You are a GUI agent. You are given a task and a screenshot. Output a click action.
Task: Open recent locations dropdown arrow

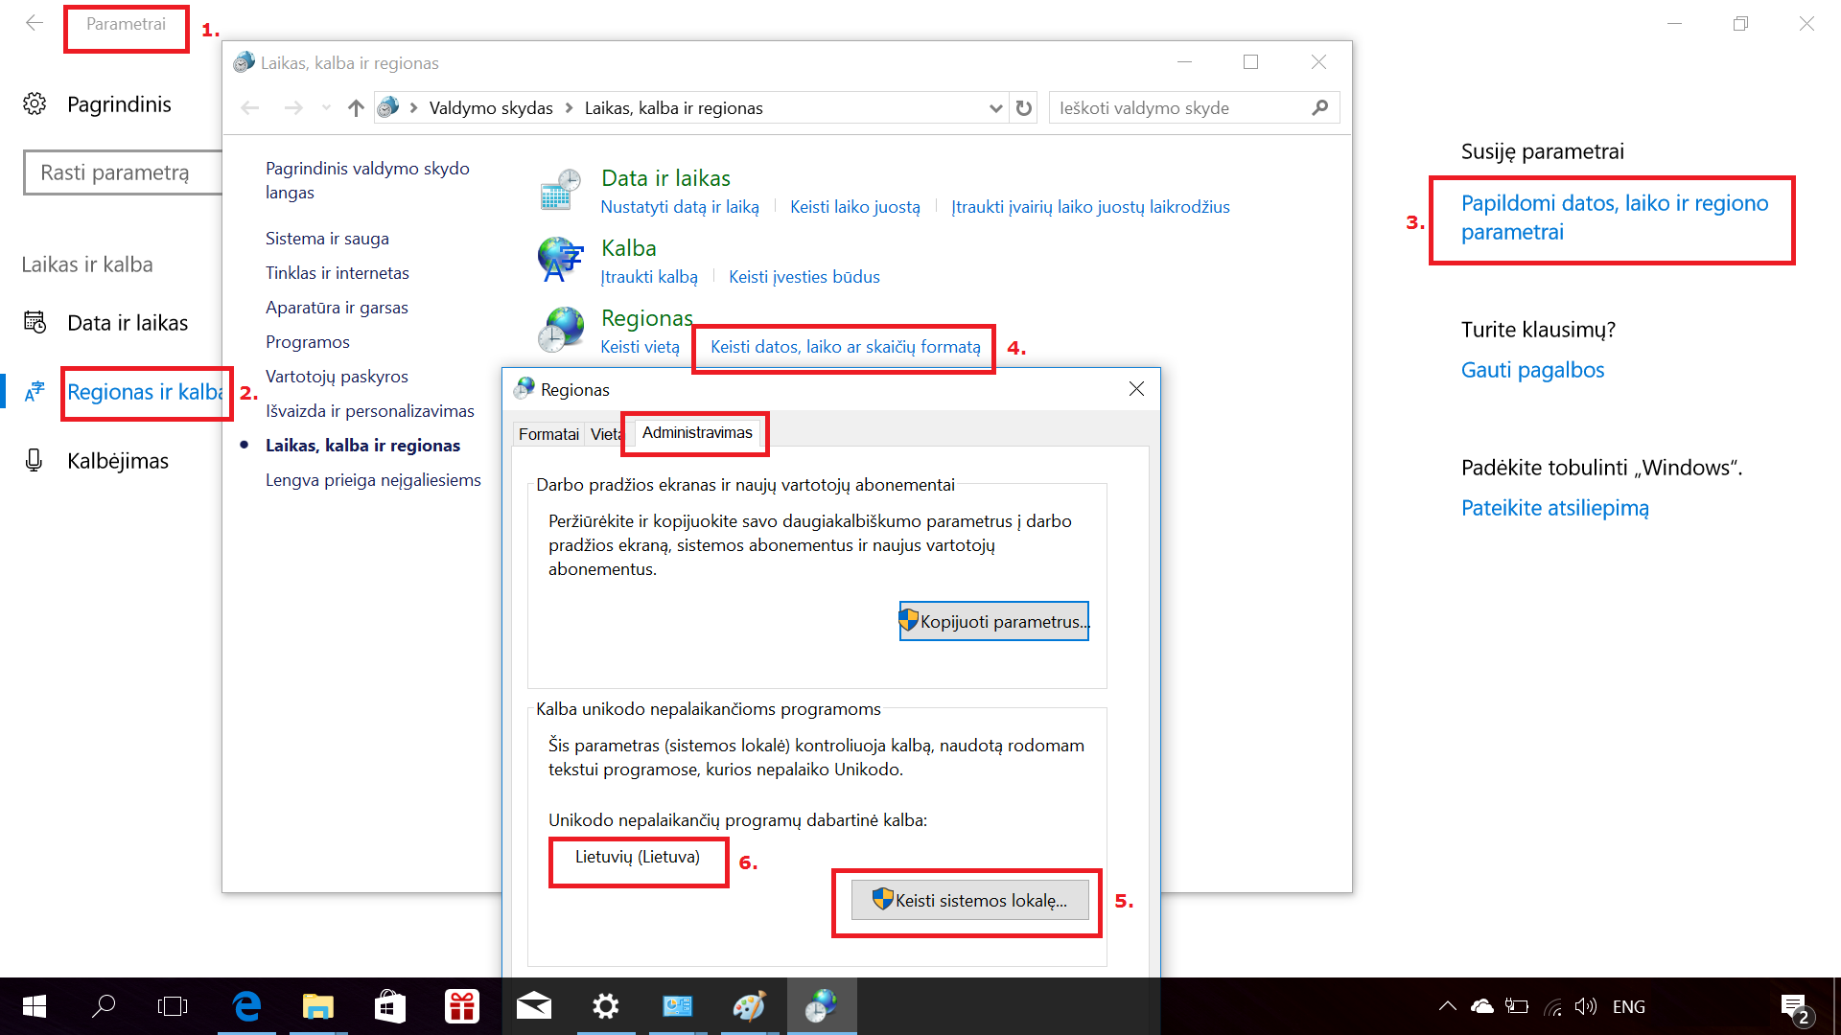click(x=326, y=108)
